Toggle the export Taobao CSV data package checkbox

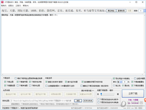coord(114,78)
